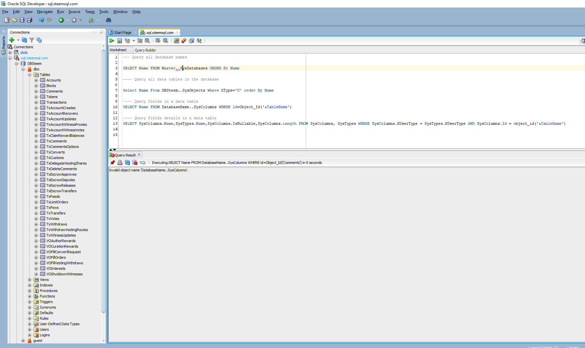The height and width of the screenshot is (348, 585).
Task: Click the Explain Plan icon
Action: pos(127,41)
